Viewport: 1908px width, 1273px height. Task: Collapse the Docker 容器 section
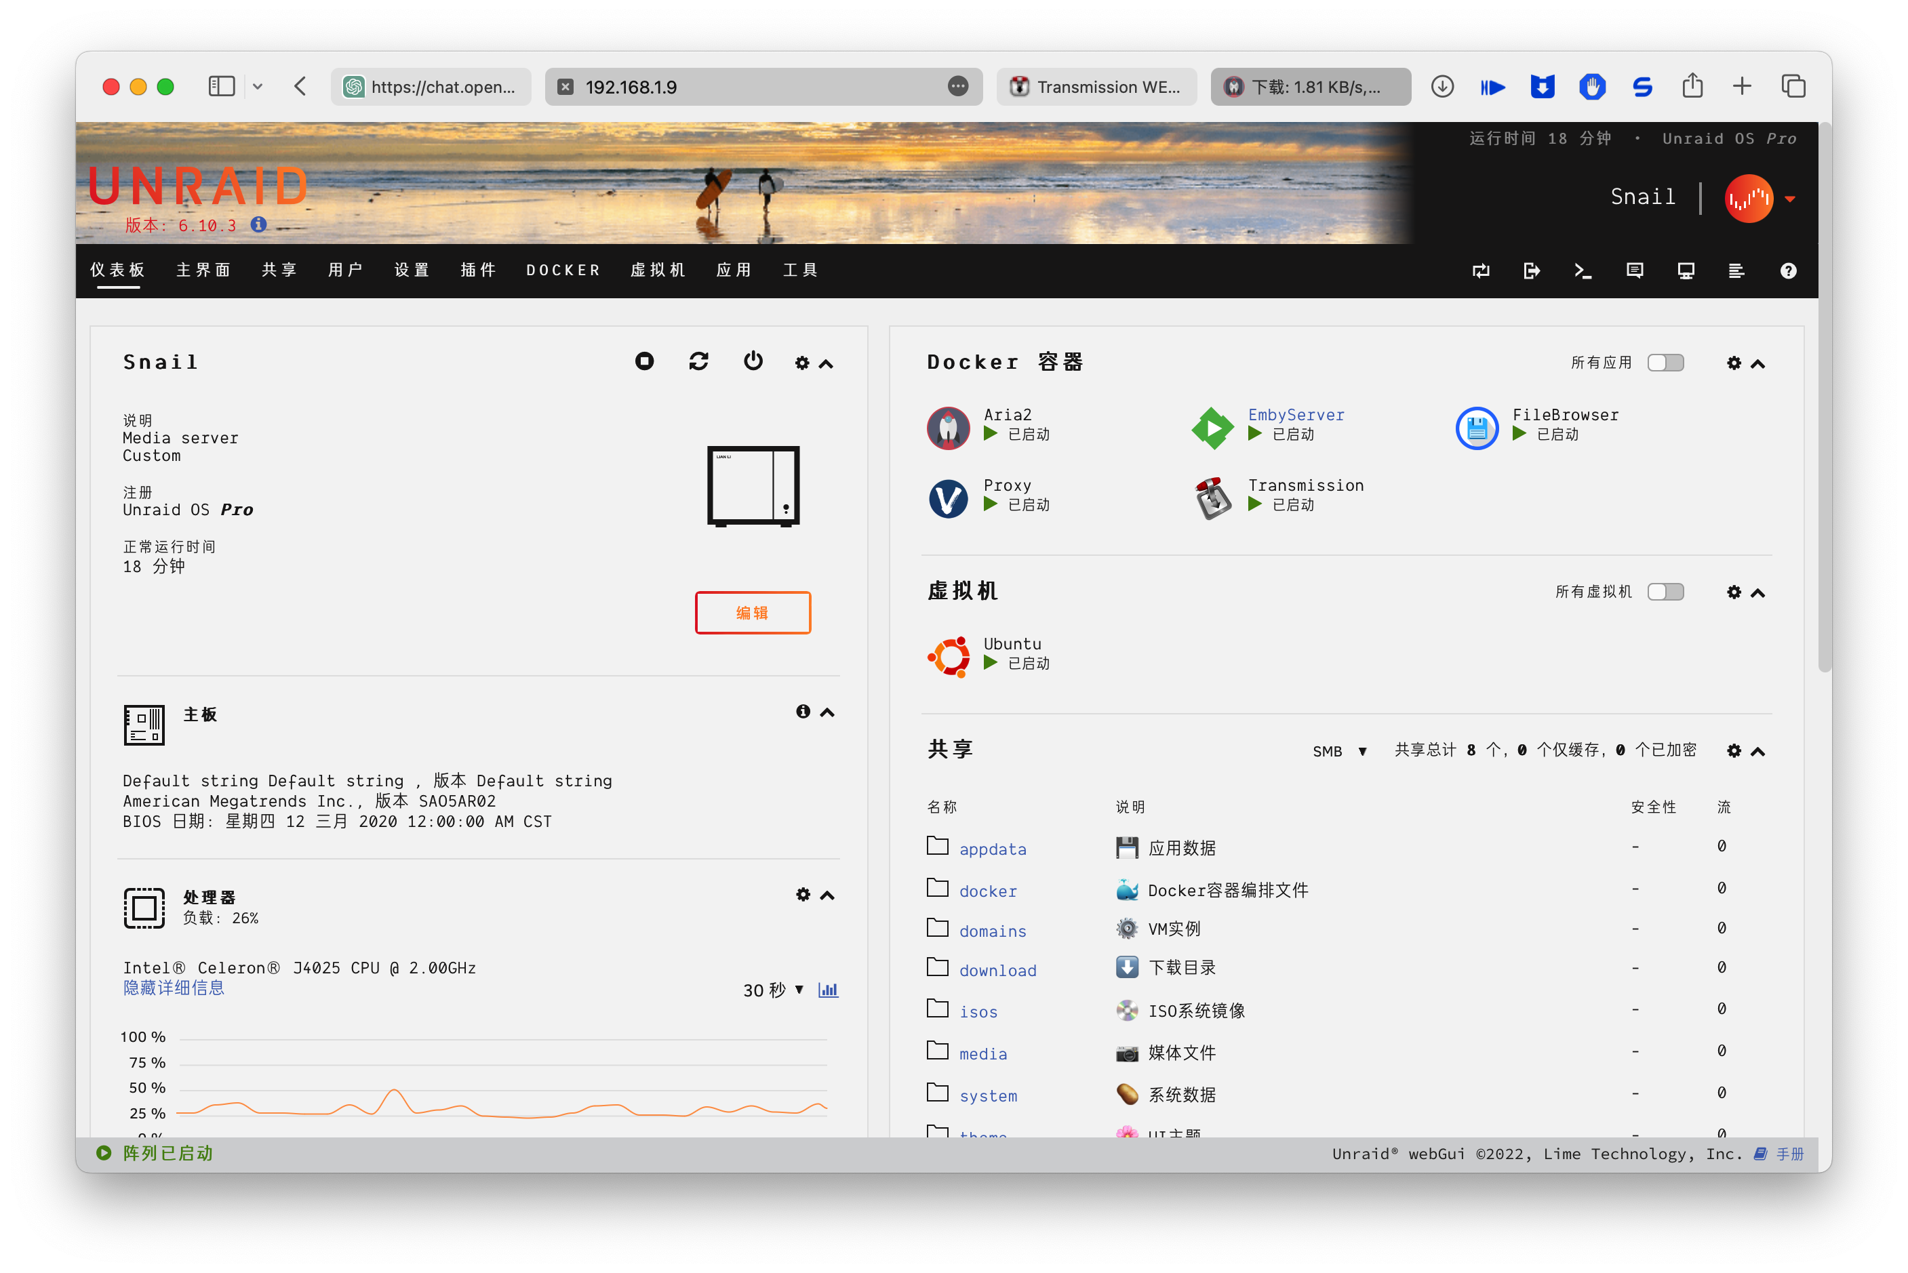(1757, 363)
